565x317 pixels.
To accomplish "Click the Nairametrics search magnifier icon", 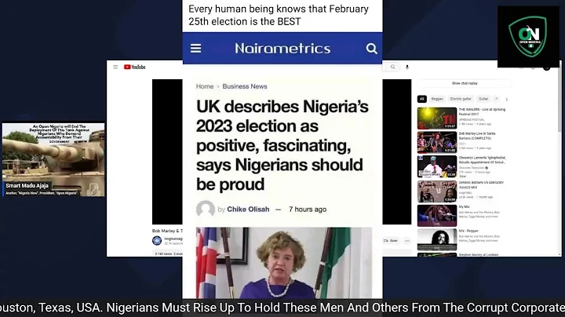I will 371,49.
